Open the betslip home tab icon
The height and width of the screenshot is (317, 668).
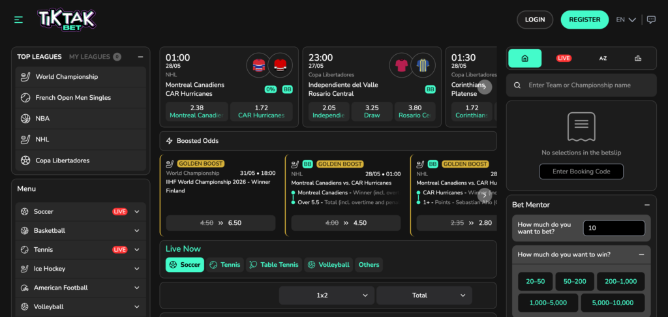[525, 58]
